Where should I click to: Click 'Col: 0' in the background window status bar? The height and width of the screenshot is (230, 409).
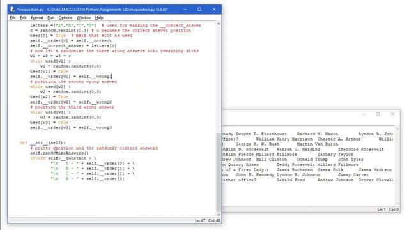tap(394, 210)
